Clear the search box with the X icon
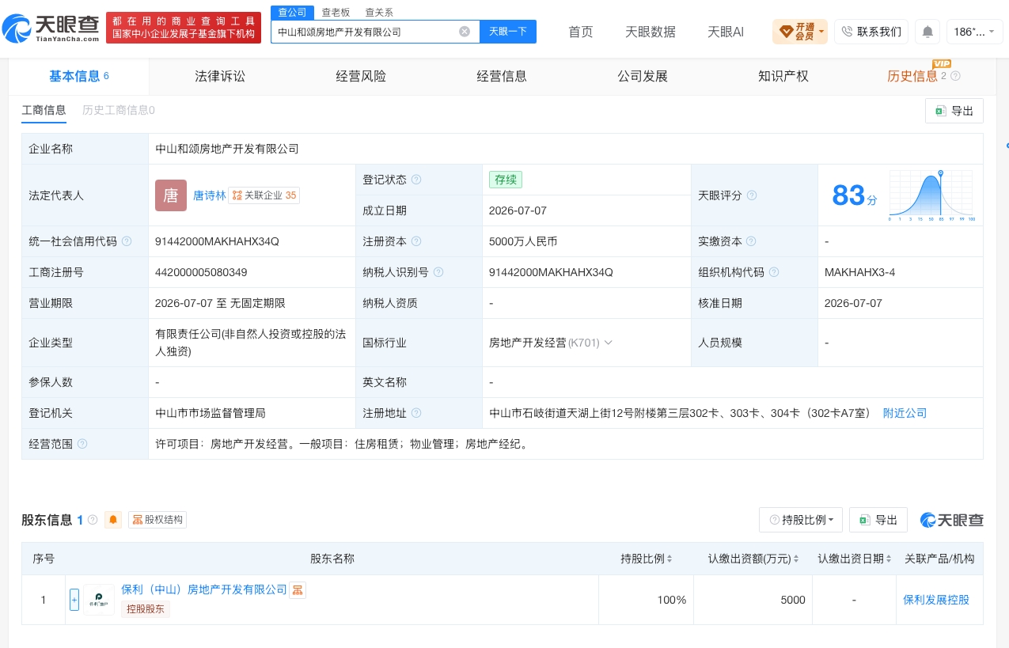This screenshot has width=1009, height=648. coord(465,32)
